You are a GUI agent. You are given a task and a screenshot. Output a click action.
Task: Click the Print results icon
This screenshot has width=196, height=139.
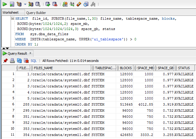pyautogui.click(x=12, y=61)
